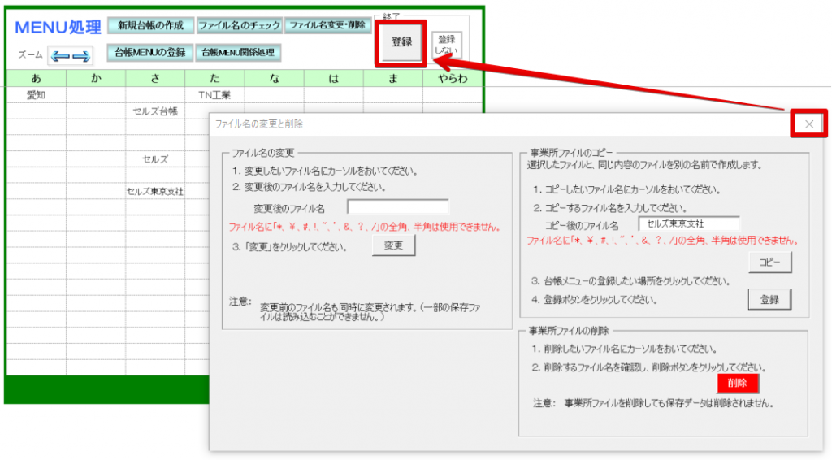Viewport: 832px width, 460px height.
Task: Click the 新規台帳の作成 button
Action: 150,25
